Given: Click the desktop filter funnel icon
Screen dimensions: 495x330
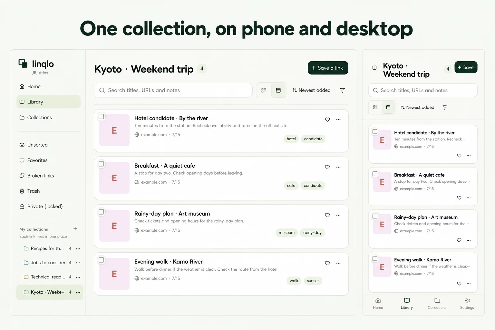Looking at the screenshot, I should [343, 90].
